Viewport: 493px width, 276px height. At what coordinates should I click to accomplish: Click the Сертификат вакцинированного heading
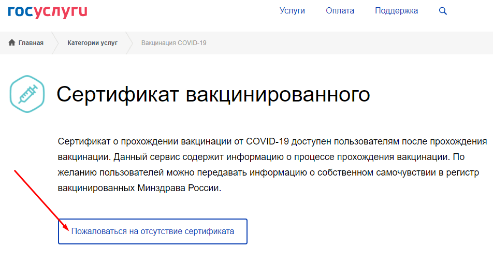213,94
